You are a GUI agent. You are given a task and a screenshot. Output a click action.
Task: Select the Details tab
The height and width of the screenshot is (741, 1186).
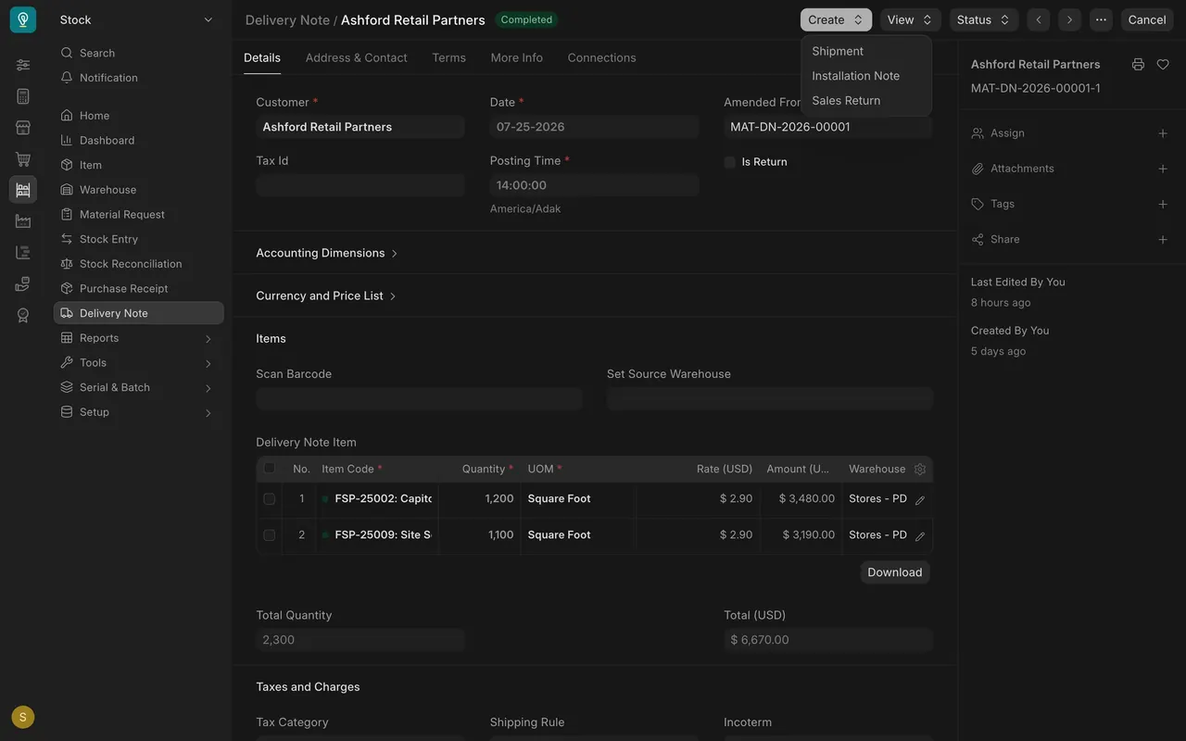click(x=262, y=57)
